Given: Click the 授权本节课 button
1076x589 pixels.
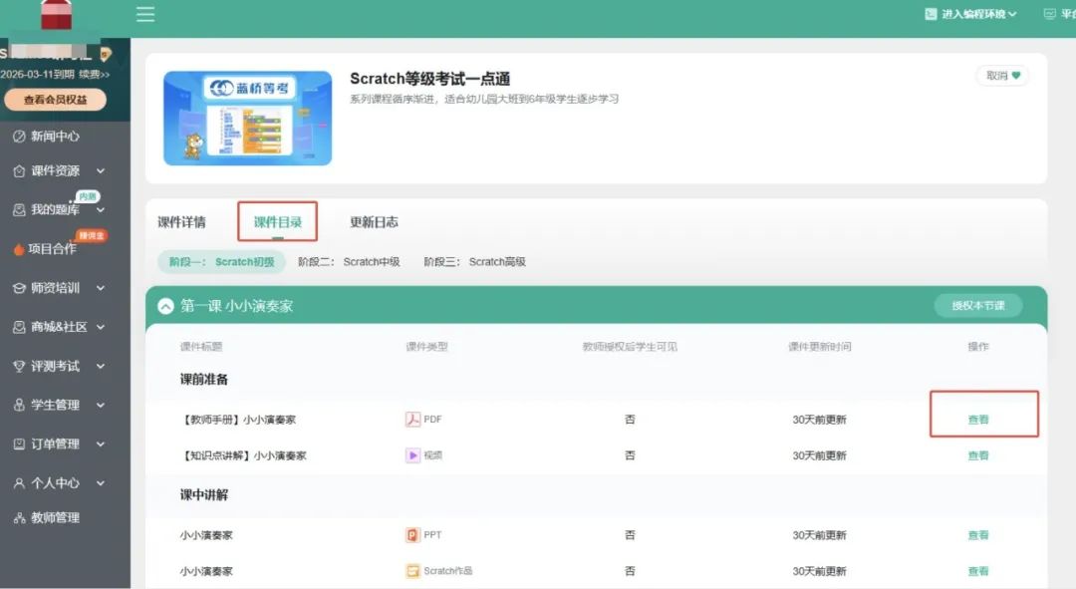Looking at the screenshot, I should click(978, 306).
